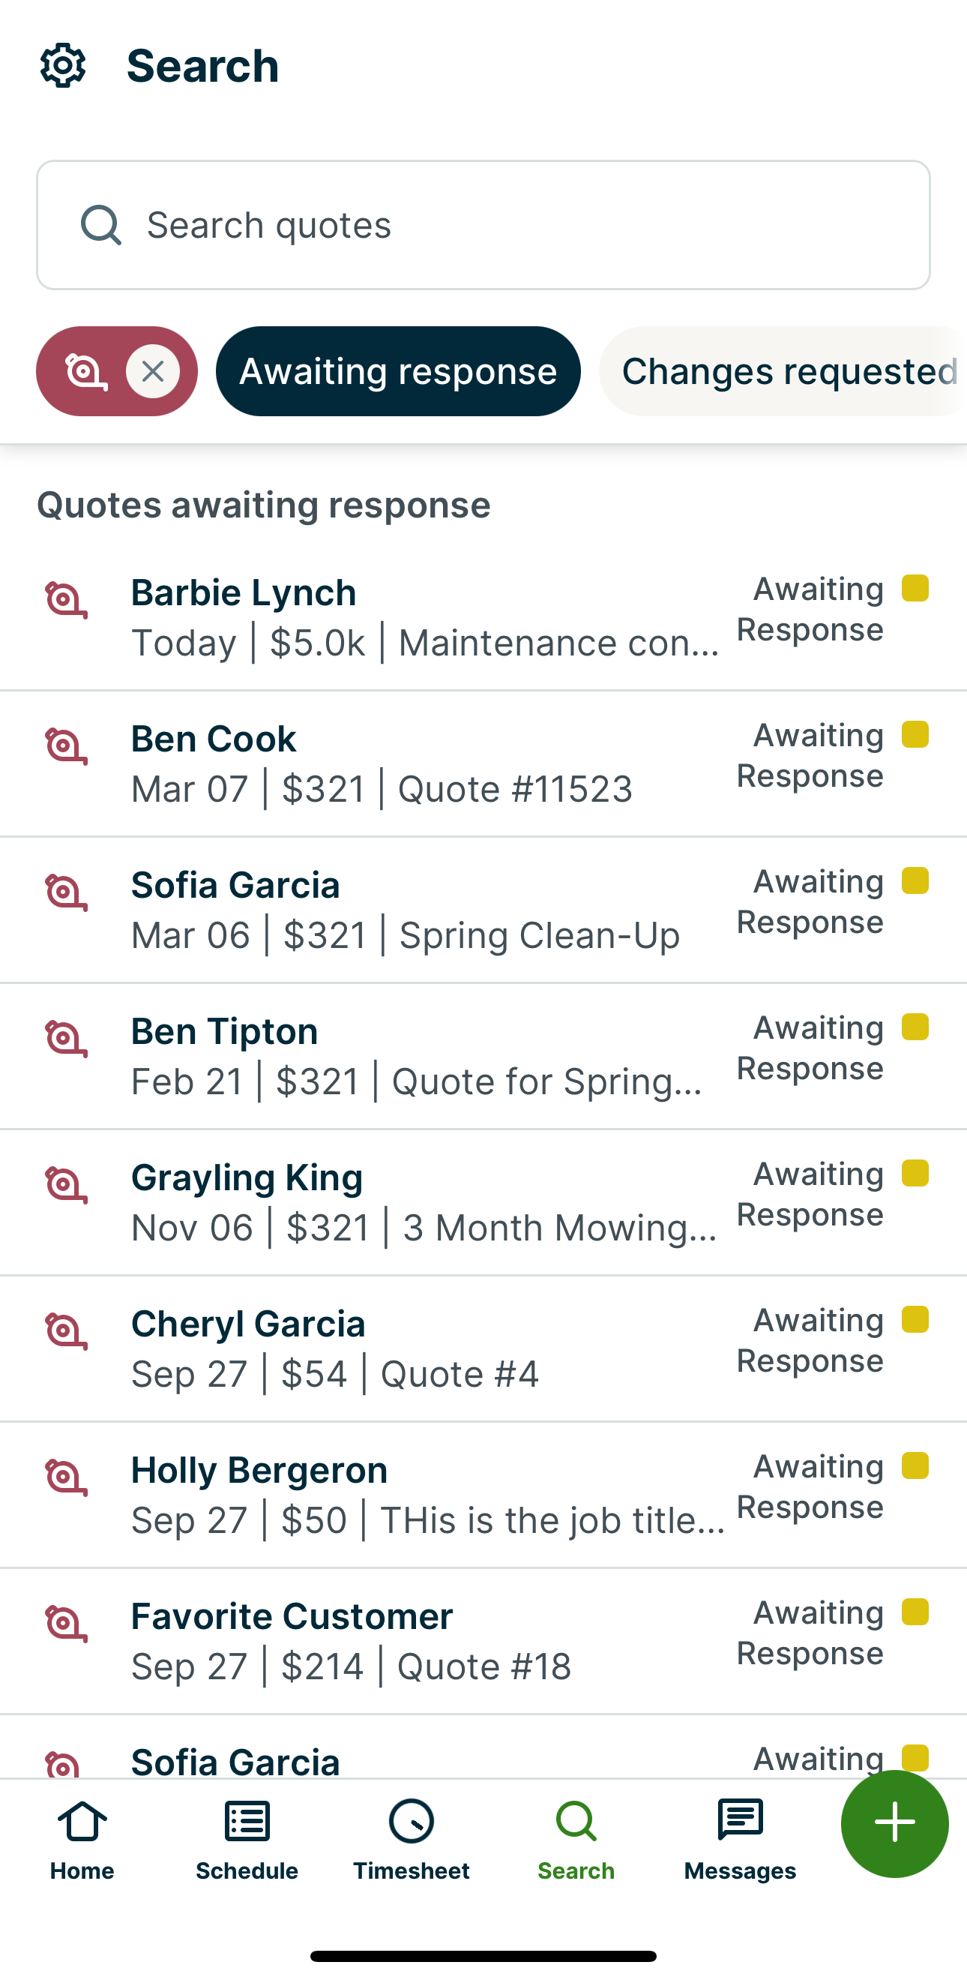Click quote icon next to Ben Tipton
This screenshot has width=967, height=1980.
click(66, 1039)
